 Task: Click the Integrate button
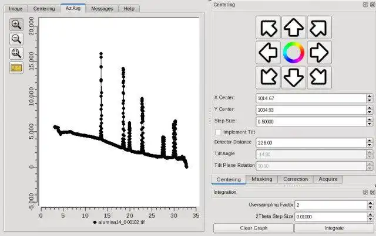pyautogui.click(x=334, y=228)
